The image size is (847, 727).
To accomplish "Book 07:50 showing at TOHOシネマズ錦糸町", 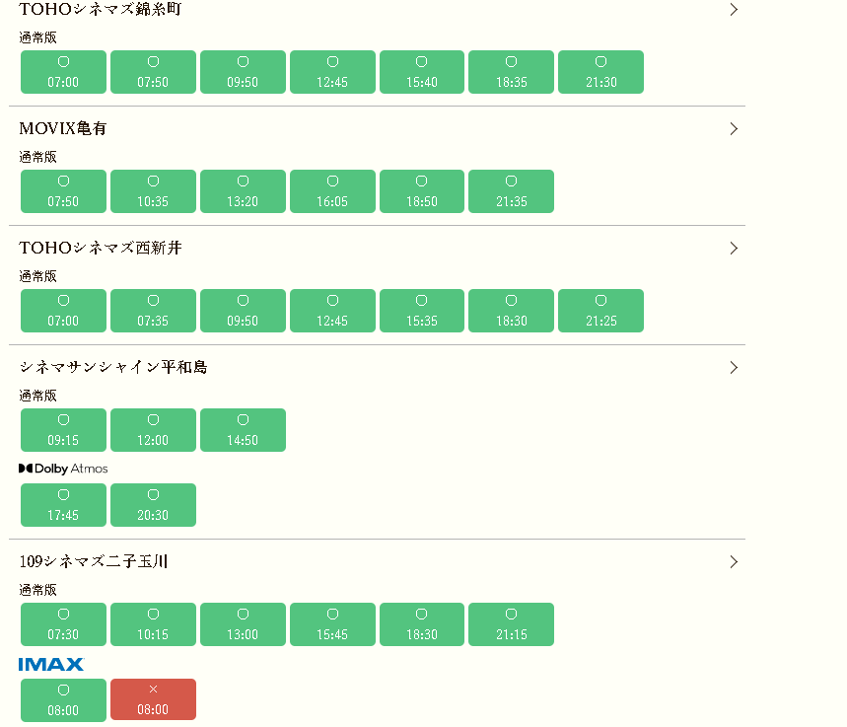I will coord(153,72).
